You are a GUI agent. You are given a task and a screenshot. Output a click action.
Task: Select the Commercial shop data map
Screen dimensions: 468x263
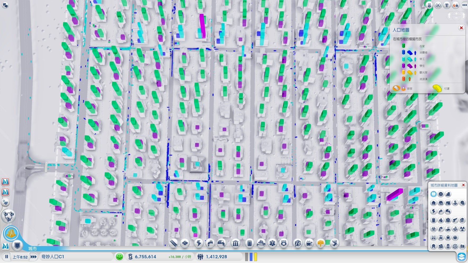441,203
